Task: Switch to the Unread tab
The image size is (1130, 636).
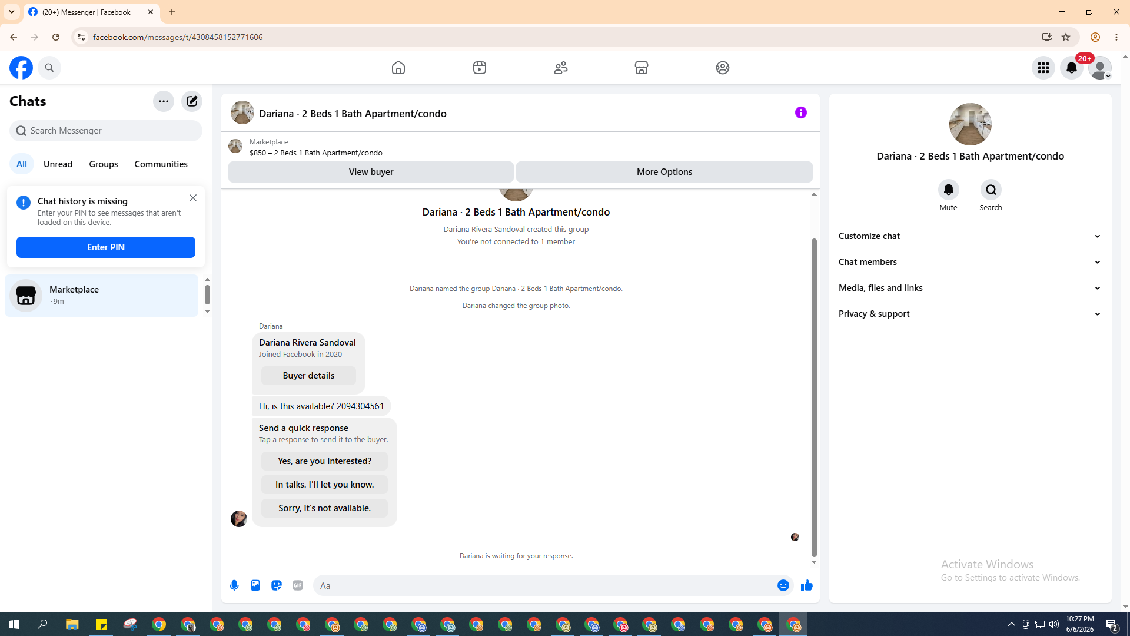Action: [x=58, y=164]
